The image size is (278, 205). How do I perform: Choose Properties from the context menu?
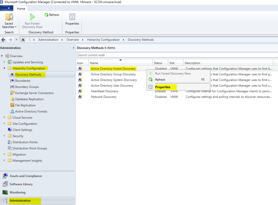tap(163, 87)
